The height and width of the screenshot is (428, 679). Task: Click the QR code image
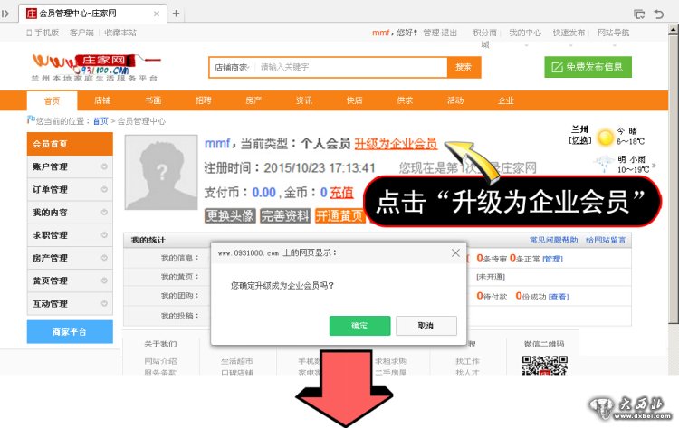point(543,367)
